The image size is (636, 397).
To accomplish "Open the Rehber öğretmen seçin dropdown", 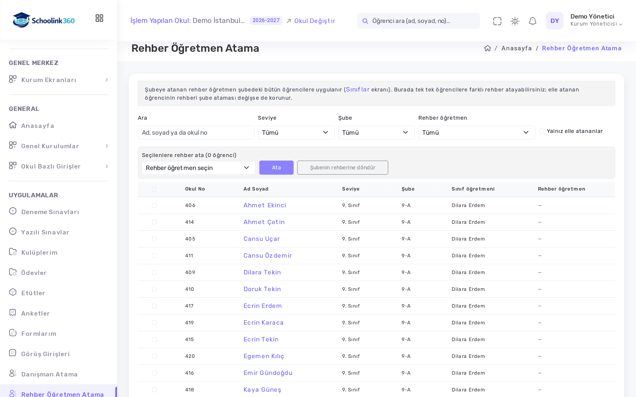I will pos(198,168).
